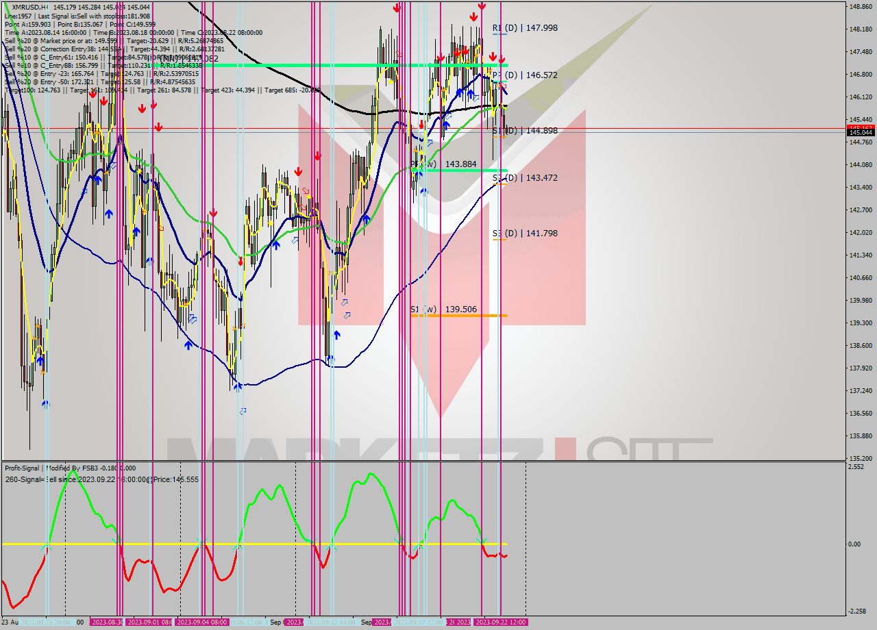The height and width of the screenshot is (630, 877).
Task: Click the indicator scale value 2.552
Action: 856,467
